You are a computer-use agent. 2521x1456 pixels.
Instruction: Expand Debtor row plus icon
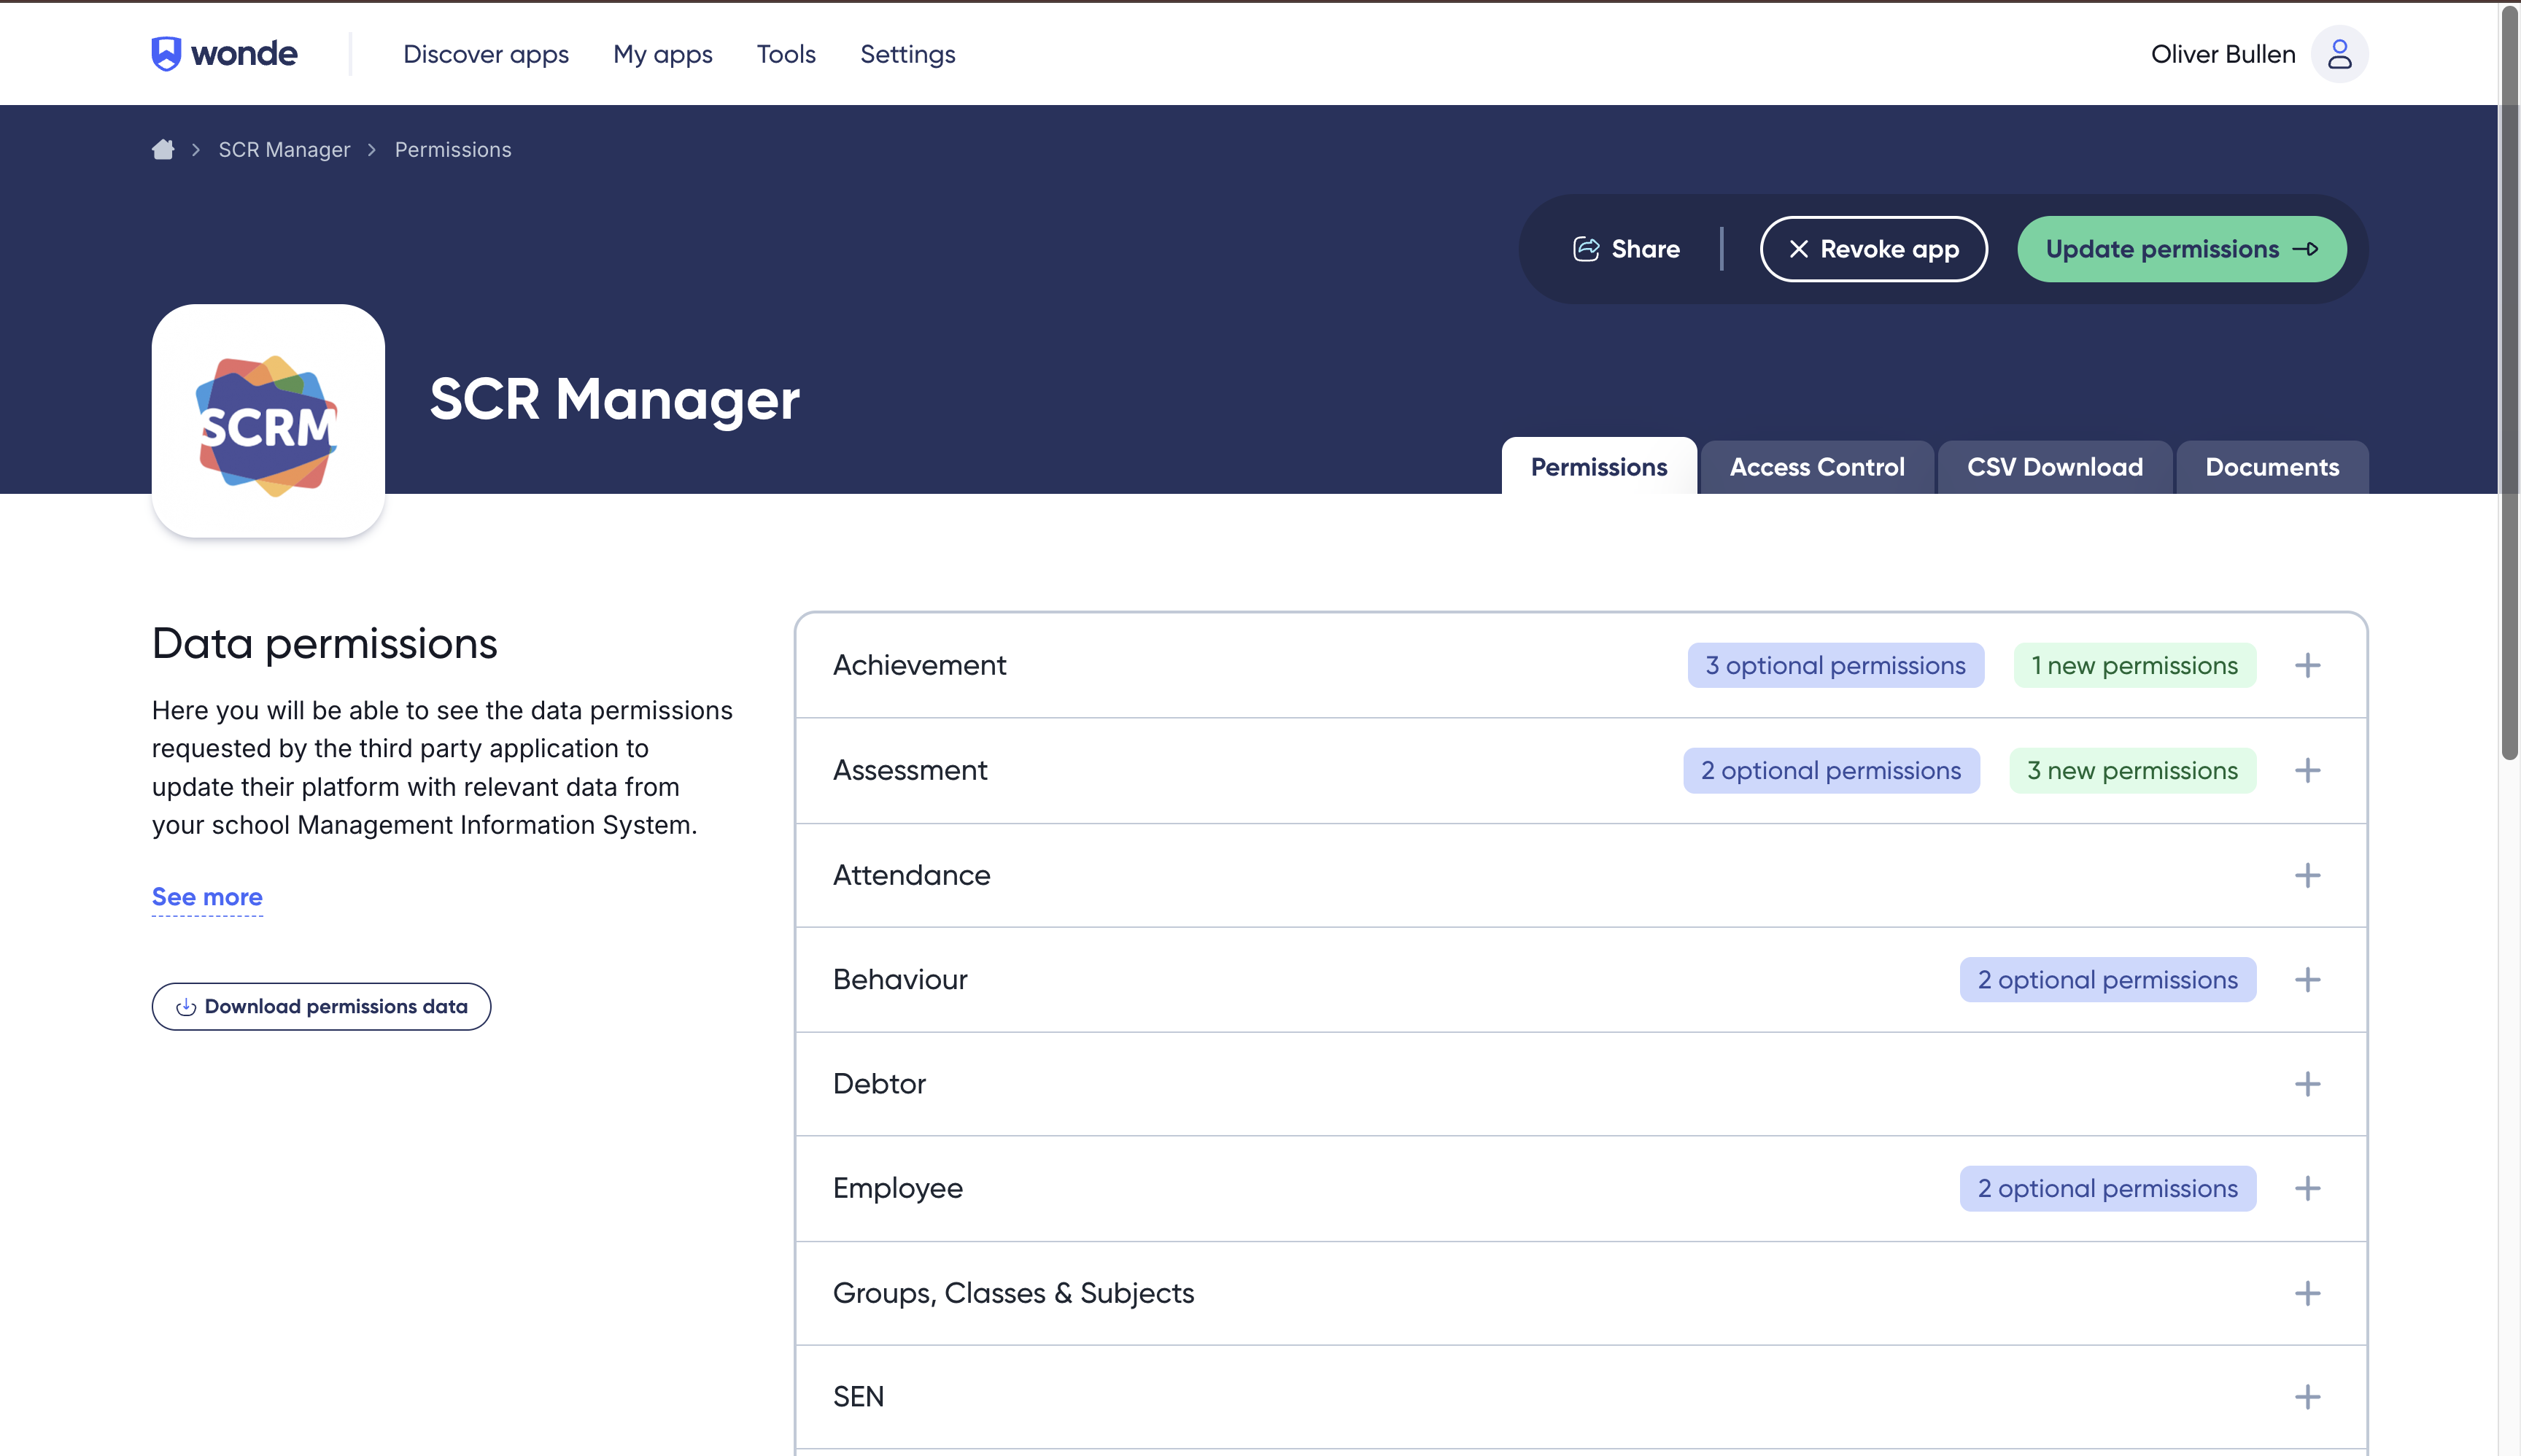(x=2307, y=1084)
